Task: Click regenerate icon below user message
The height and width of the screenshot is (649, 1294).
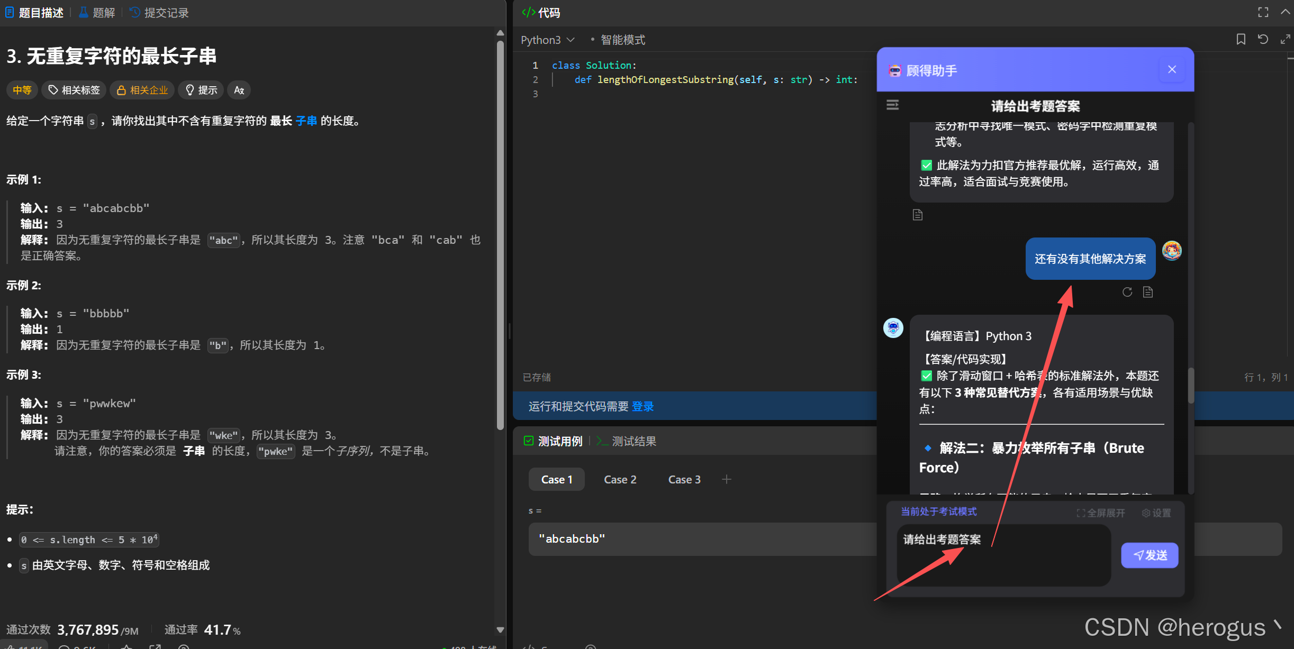Action: [1127, 292]
